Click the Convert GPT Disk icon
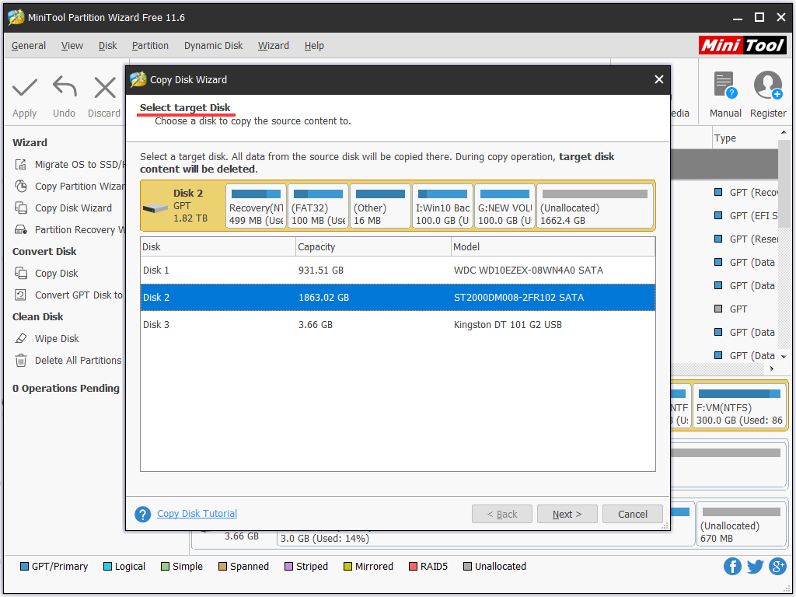This screenshot has width=796, height=597. click(21, 295)
